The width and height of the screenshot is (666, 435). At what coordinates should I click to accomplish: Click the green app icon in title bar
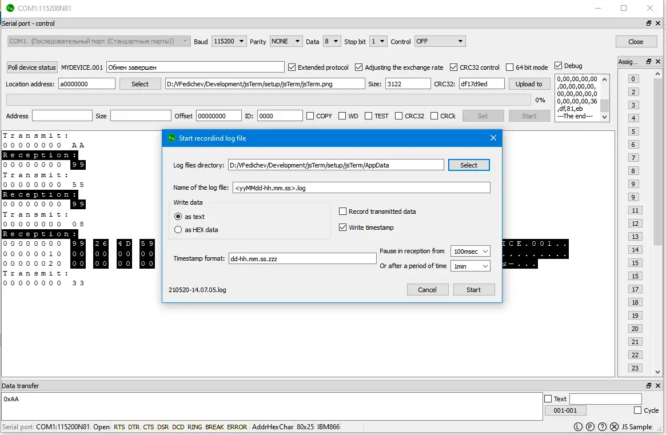(10, 8)
